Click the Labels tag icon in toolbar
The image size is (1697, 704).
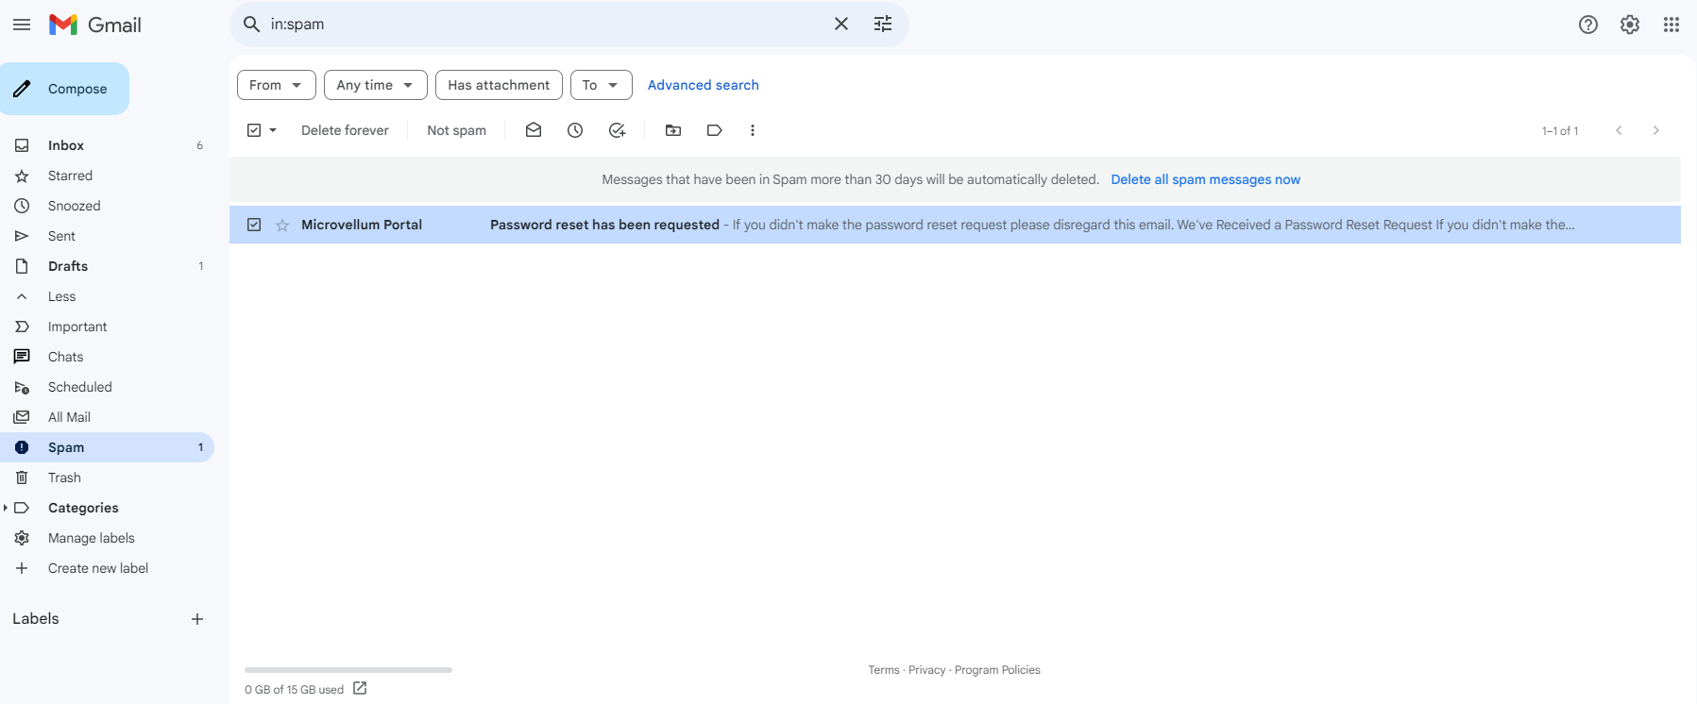point(715,130)
